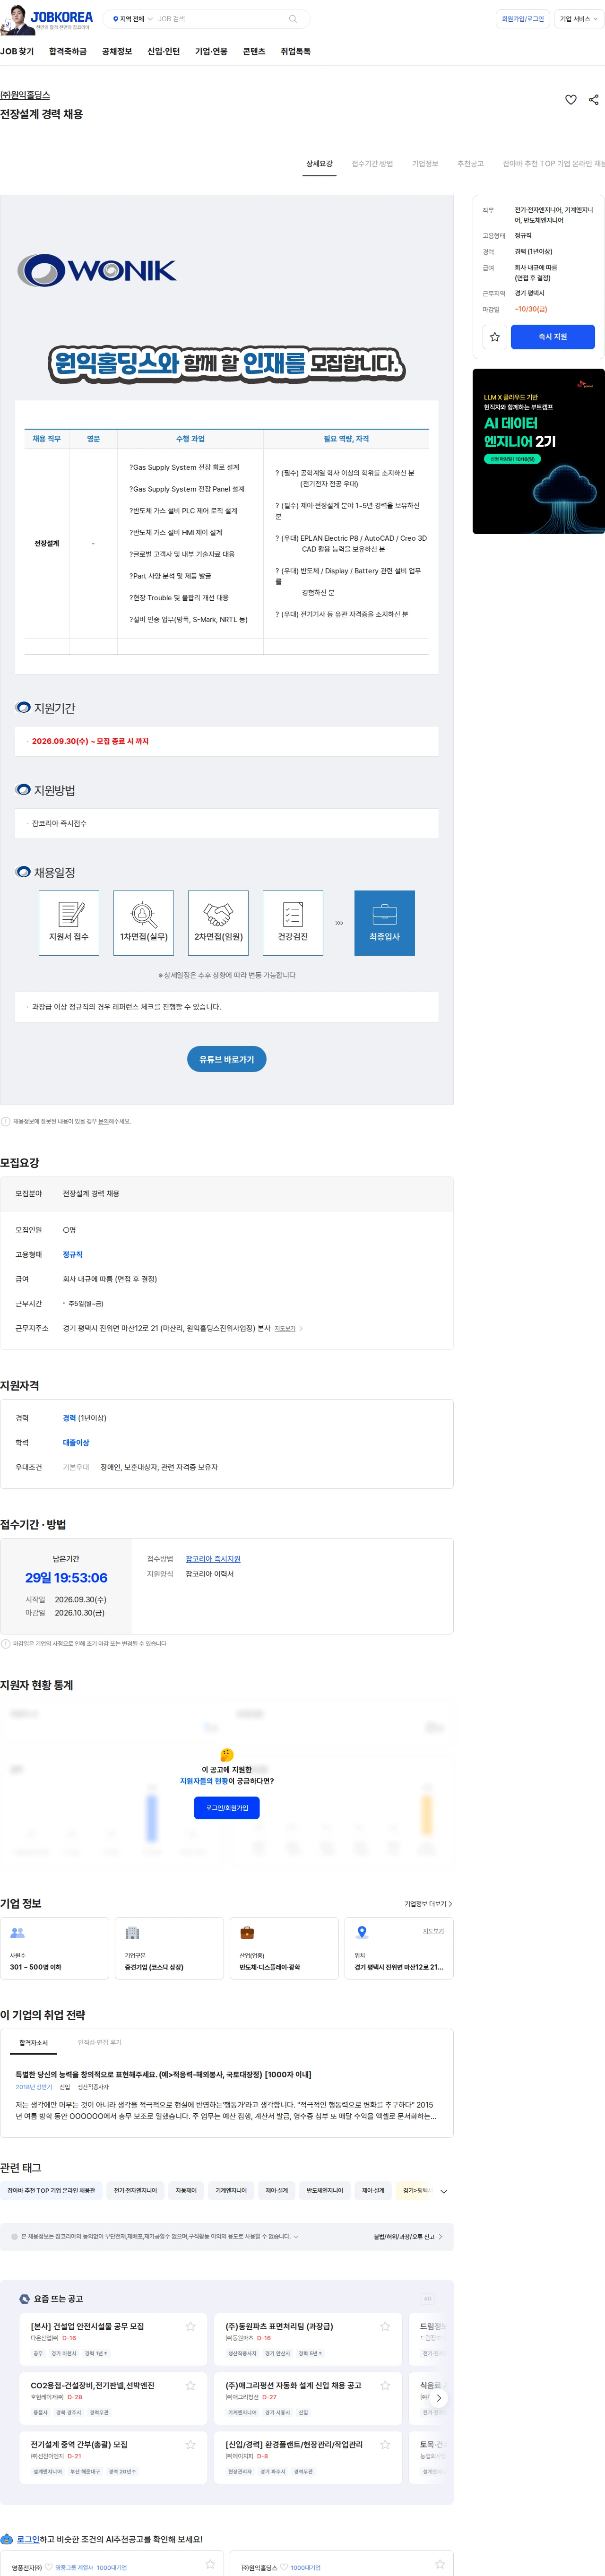Image resolution: width=605 pixels, height=2576 pixels.
Task: Star the CO2용접-건설장비 posting
Action: click(190, 2385)
